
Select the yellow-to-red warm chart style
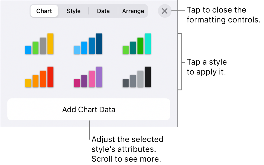click(x=39, y=77)
